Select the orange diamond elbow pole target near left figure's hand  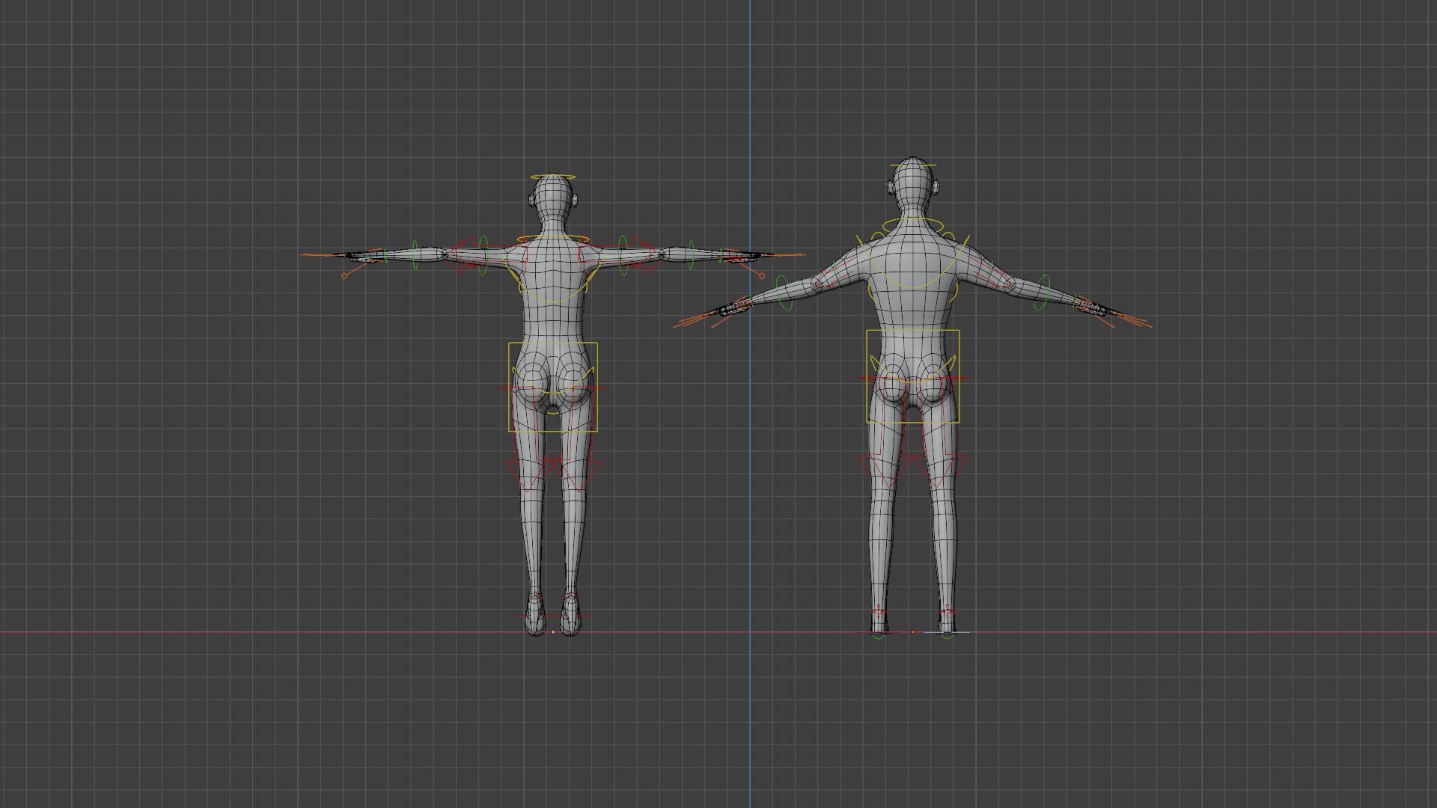tap(344, 276)
